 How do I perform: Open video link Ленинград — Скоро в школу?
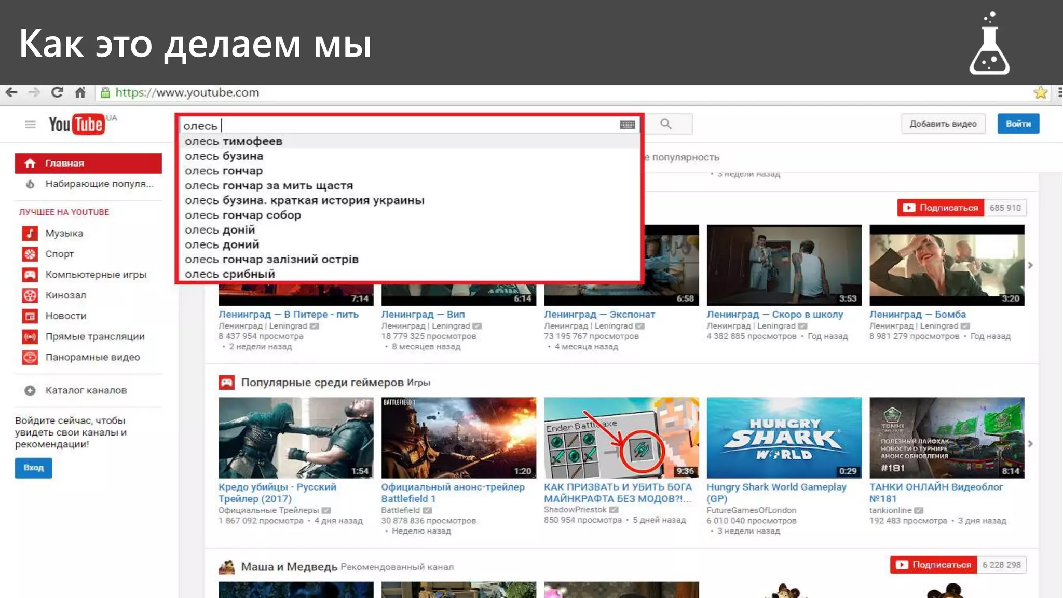[x=775, y=314]
